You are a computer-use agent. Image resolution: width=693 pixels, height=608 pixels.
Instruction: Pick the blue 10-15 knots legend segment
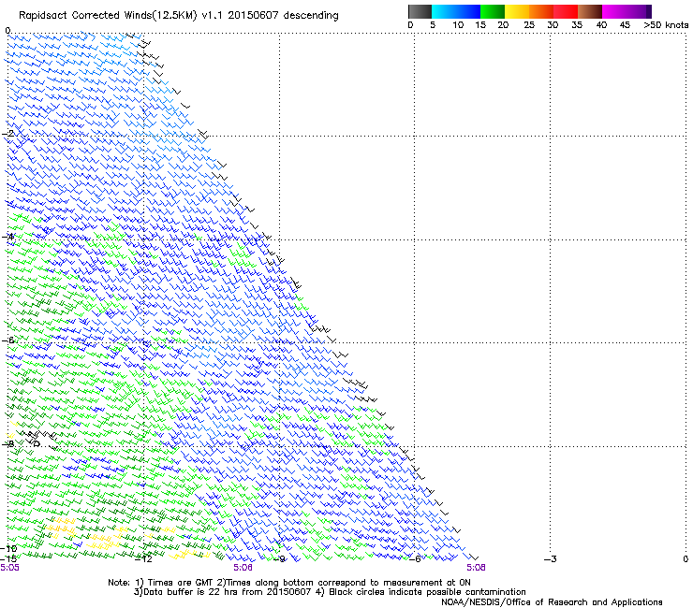coord(468,11)
